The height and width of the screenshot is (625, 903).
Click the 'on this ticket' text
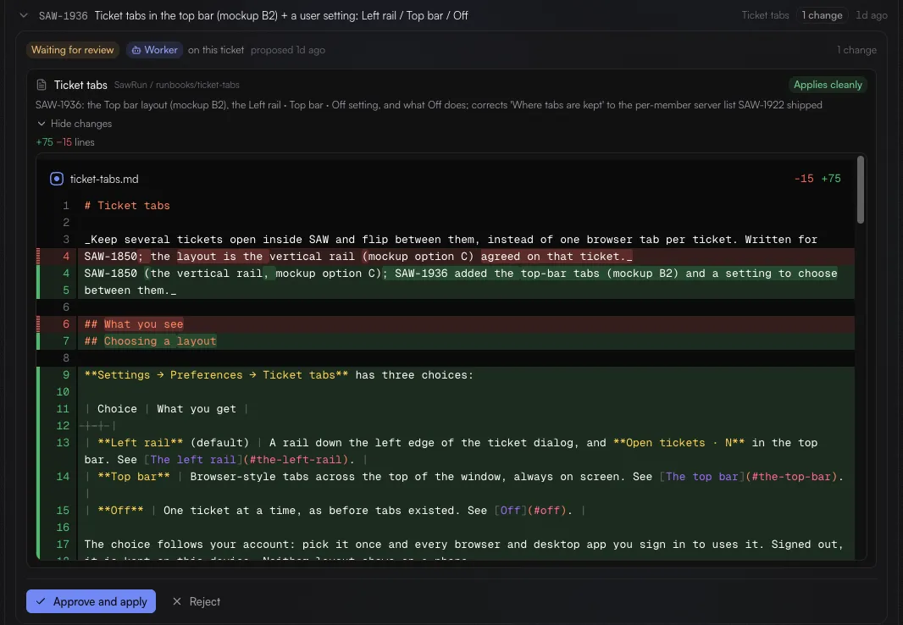[x=216, y=50]
